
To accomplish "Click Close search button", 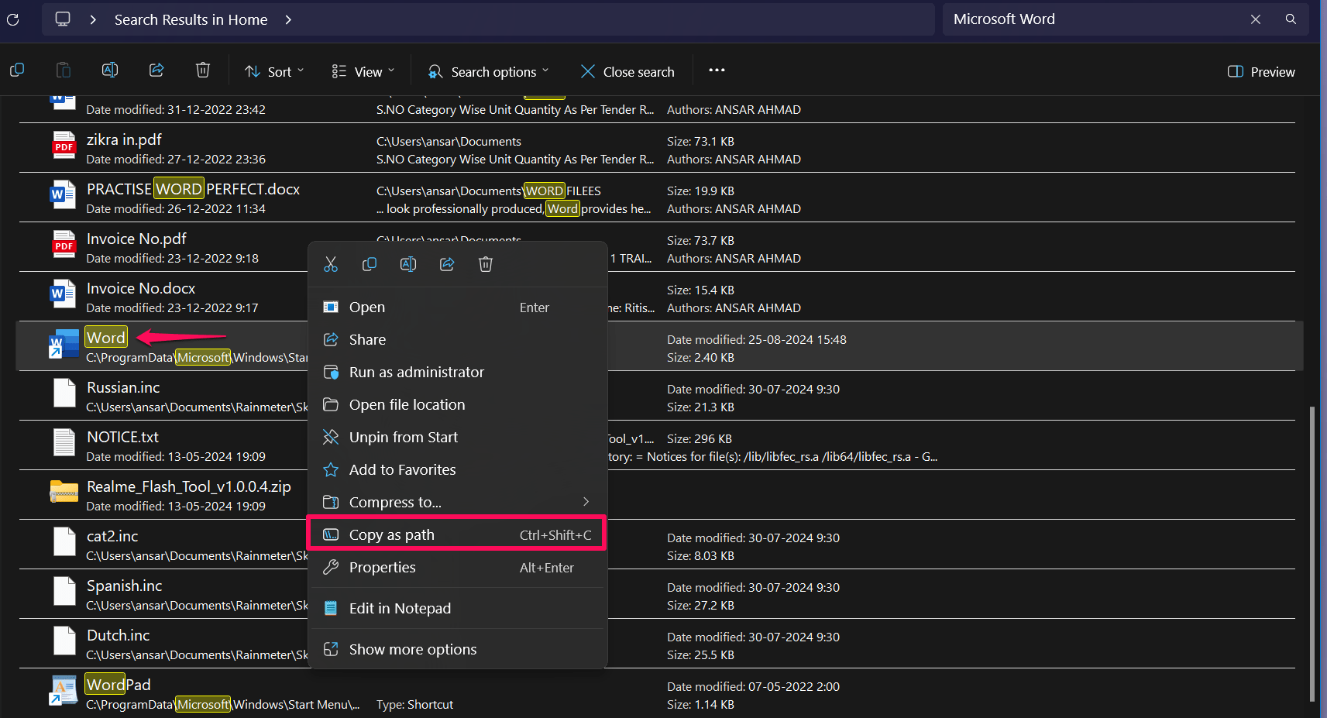I will (x=627, y=71).
